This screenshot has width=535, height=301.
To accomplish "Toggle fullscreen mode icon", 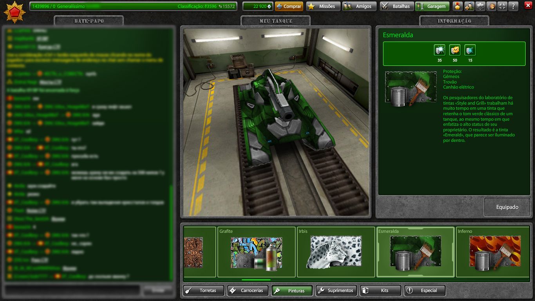I will pyautogui.click(x=502, y=6).
